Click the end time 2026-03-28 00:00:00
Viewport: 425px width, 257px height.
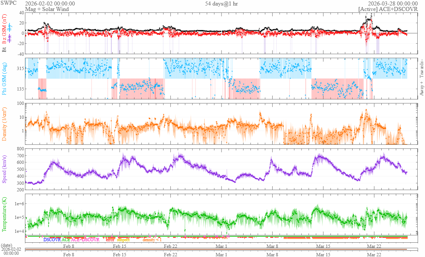(393, 4)
